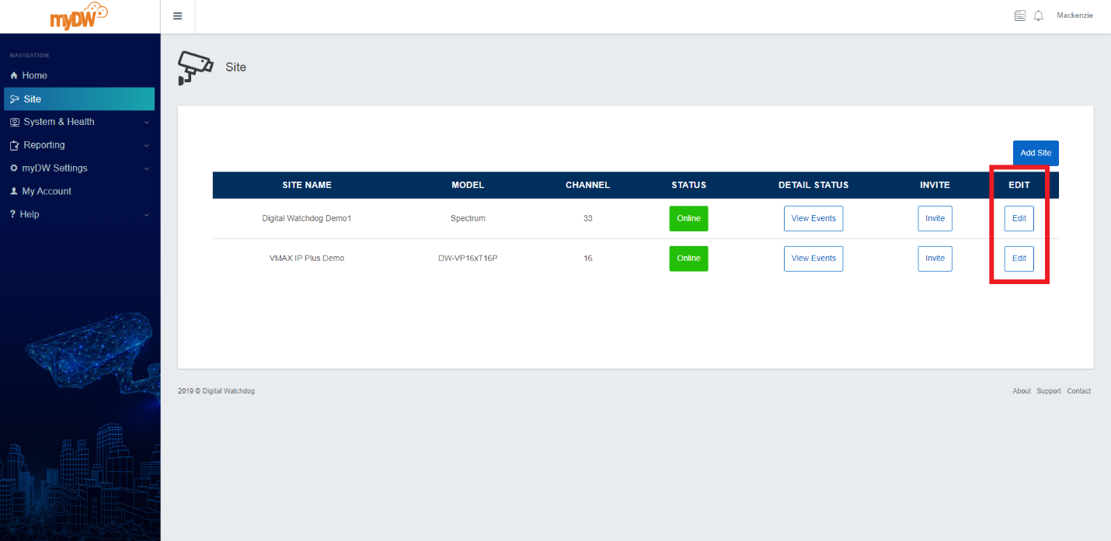Open the Contact link in footer
Viewport: 1111px width, 541px height.
click(1078, 391)
